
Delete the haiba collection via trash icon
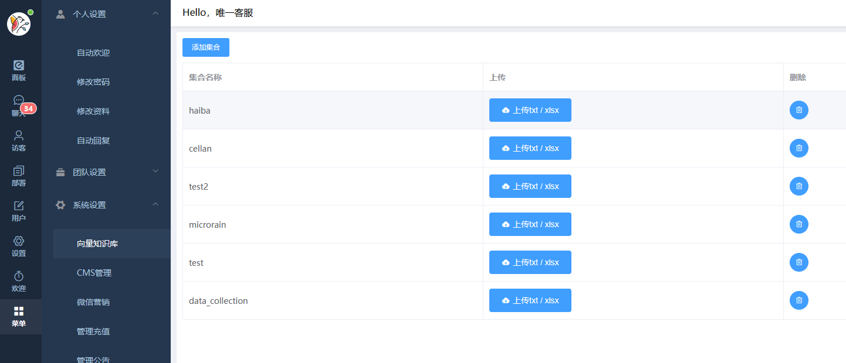798,110
